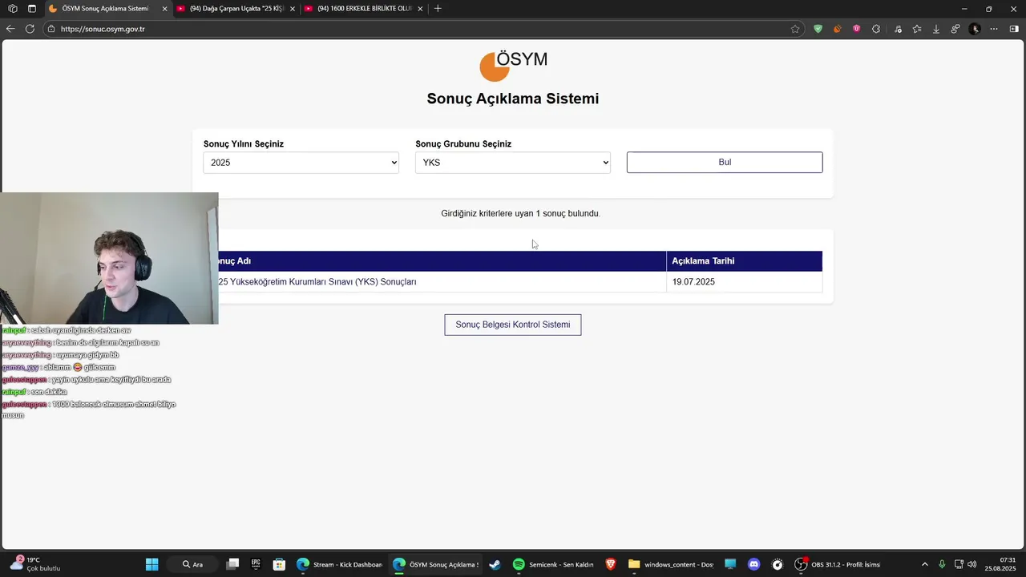Open the browser Downloads icon

[936, 29]
